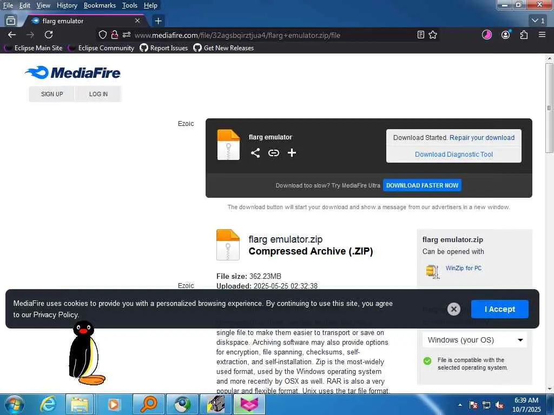Click the page vertical scrollbar thumb
This screenshot has width=554, height=415.
(x=549, y=108)
